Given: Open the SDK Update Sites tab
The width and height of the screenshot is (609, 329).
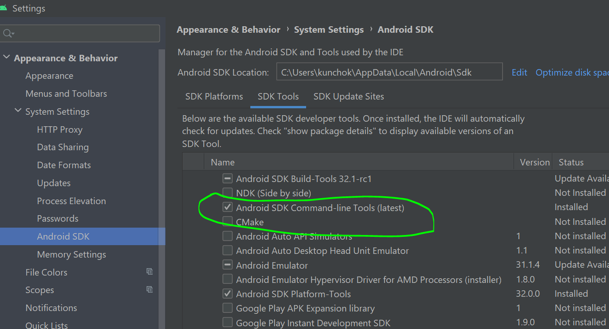Looking at the screenshot, I should pos(349,97).
